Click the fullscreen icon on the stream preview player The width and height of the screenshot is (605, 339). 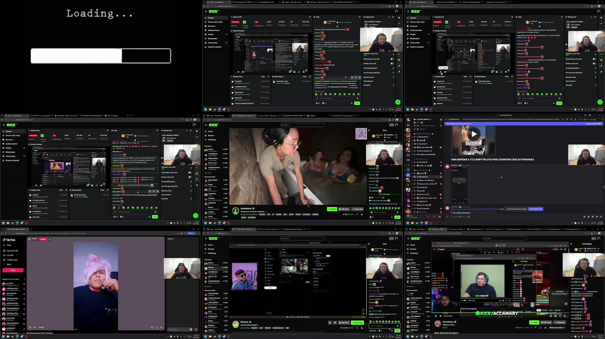pyautogui.click(x=299, y=72)
